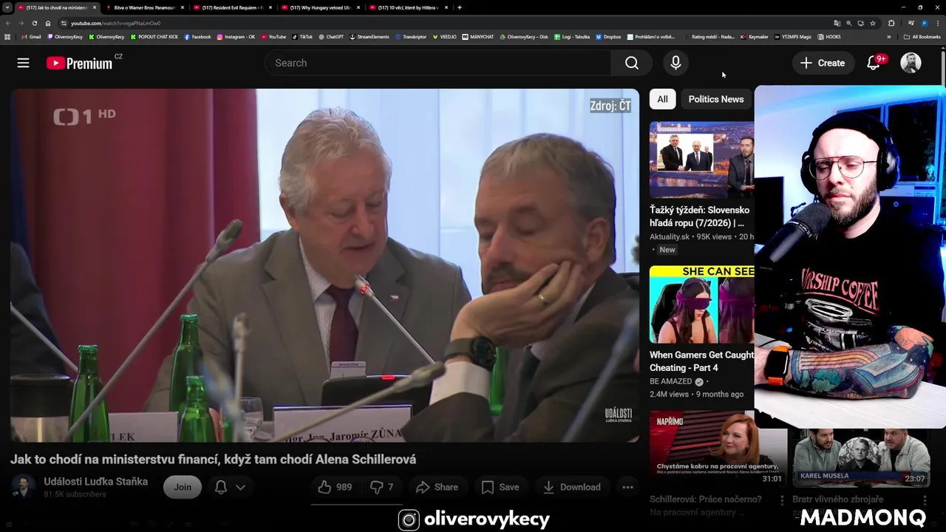946x532 pixels.
Task: Open Instagram - OK bookmark
Action: [236, 37]
